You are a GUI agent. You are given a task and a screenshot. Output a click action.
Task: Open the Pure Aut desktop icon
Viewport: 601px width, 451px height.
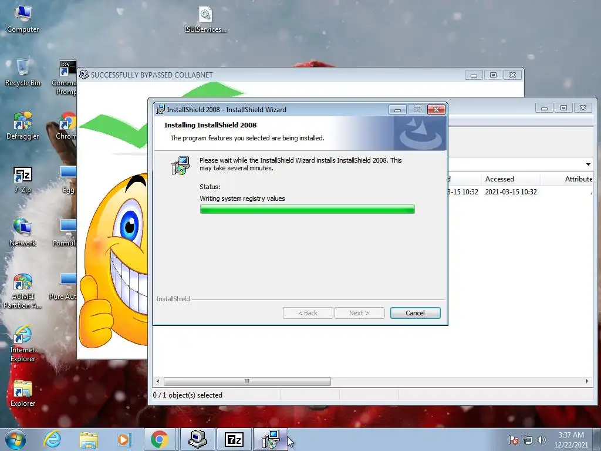tap(63, 286)
